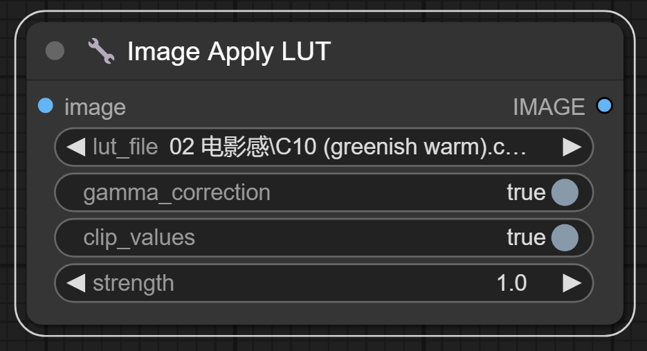Click the wrench icon beside the node title
This screenshot has width=647, height=351.
[x=101, y=51]
